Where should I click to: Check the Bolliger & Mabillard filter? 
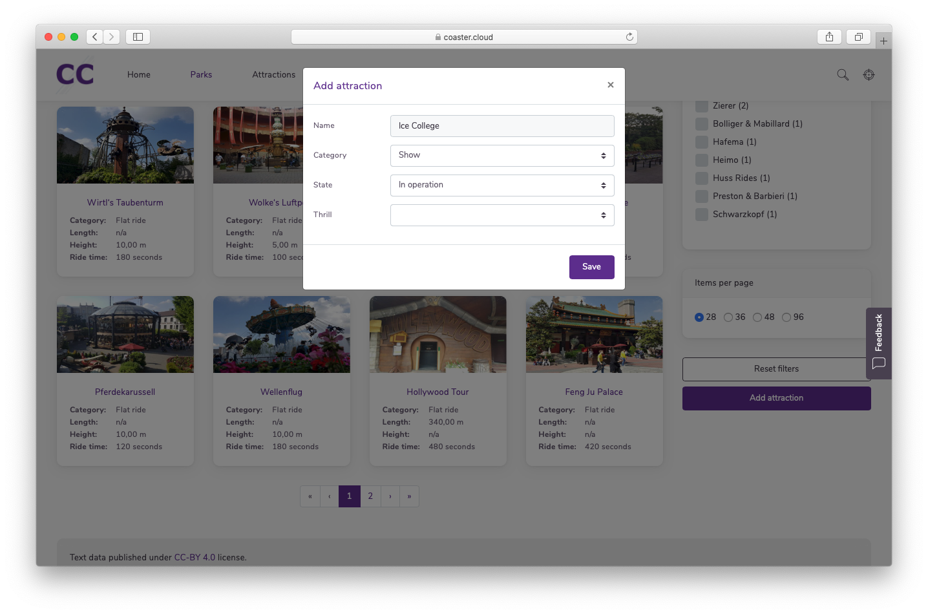point(702,123)
